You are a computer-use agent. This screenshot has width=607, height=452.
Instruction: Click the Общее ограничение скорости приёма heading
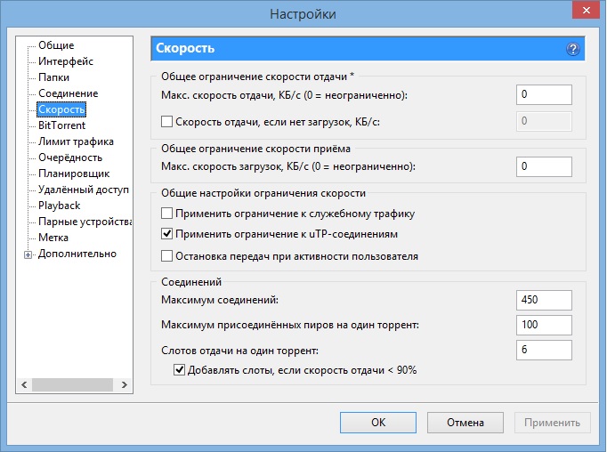[x=255, y=149]
